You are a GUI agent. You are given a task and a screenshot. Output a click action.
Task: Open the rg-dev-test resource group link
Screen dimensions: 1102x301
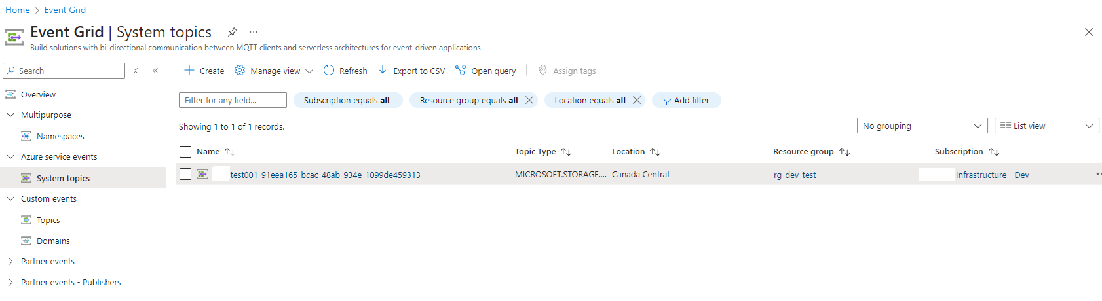coord(795,175)
